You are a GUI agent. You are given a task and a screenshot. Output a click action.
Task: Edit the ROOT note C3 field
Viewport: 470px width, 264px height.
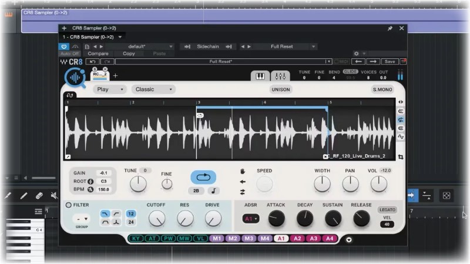pyautogui.click(x=103, y=181)
